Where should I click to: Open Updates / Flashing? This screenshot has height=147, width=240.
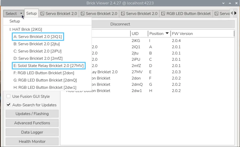[x=32, y=114]
